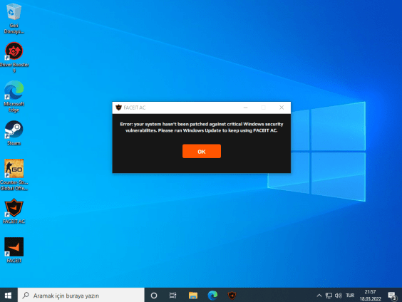
Task: Select the Microsoft Edge desktop shortcut
Action: [14, 97]
